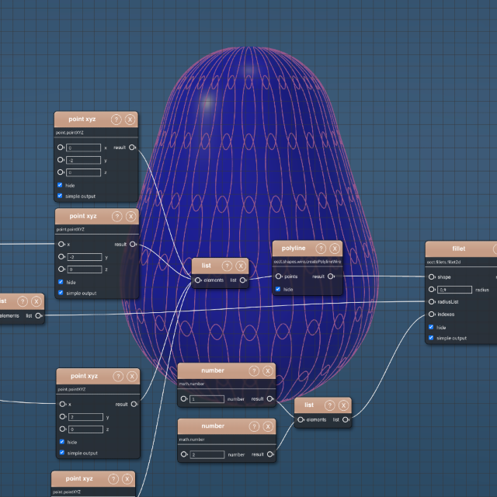
Task: Click elements socket of list node feeding polyline
Action: pos(197,280)
